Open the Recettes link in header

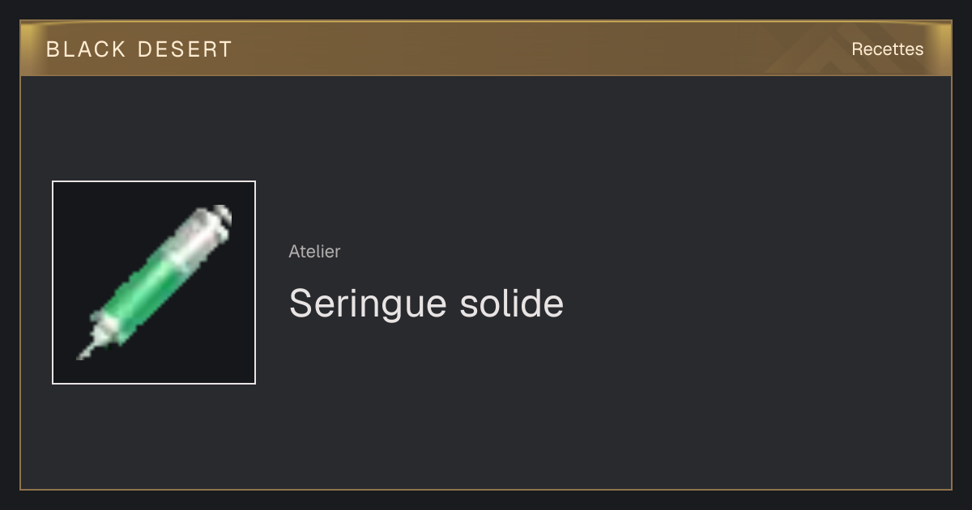click(x=887, y=49)
